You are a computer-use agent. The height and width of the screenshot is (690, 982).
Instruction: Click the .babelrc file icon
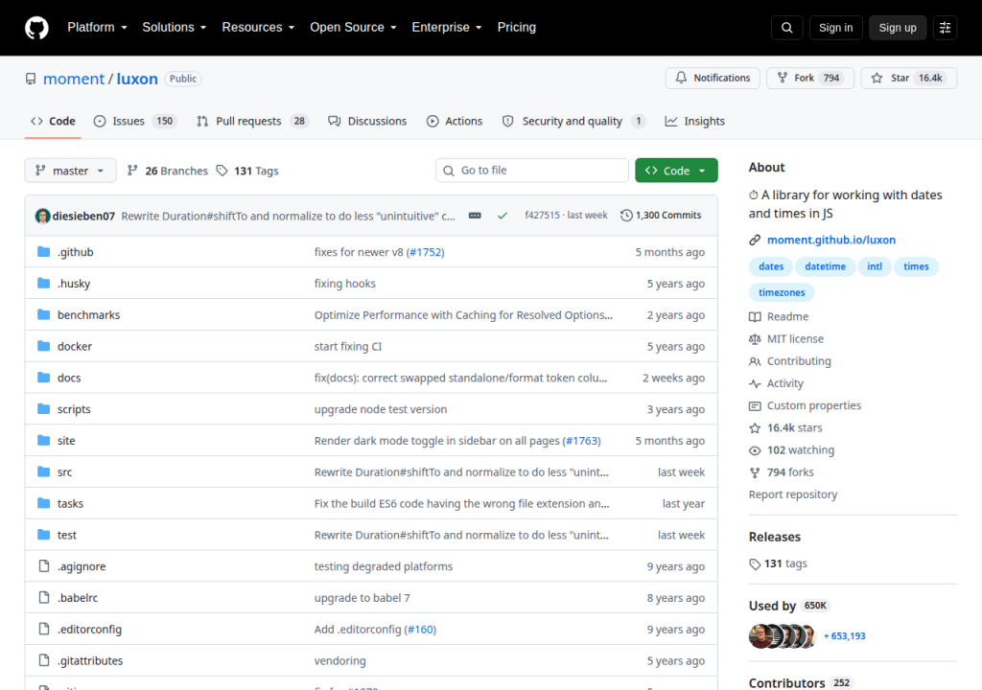pos(44,597)
